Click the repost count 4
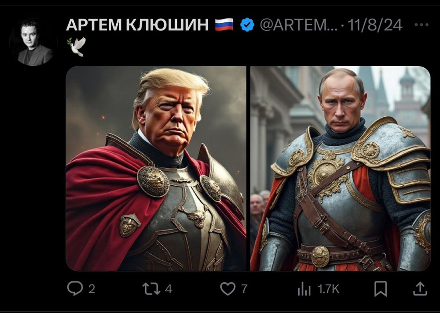This screenshot has height=313, width=440. point(169,289)
